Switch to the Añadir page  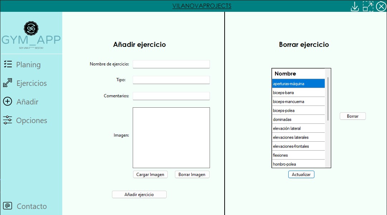[28, 102]
